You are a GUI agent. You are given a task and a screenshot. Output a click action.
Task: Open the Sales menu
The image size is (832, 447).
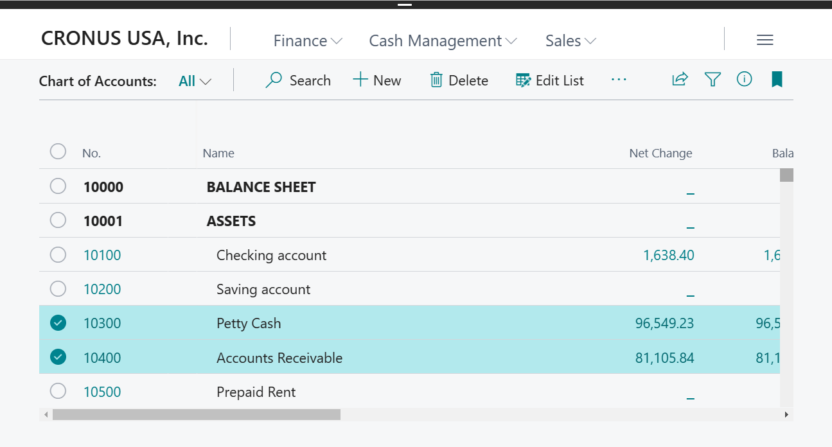[571, 41]
